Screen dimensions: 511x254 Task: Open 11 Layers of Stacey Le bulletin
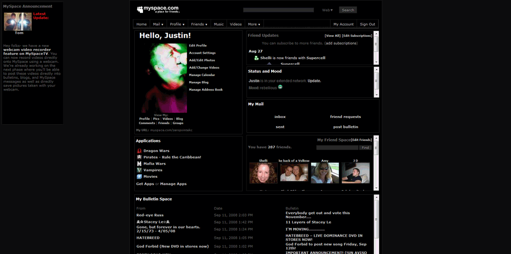tap(309, 222)
